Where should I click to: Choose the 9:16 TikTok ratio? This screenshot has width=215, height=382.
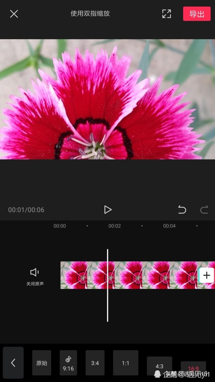pyautogui.click(x=68, y=363)
